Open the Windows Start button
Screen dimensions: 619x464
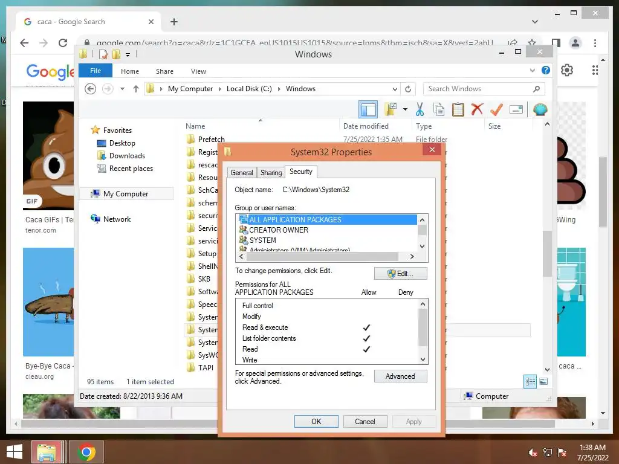[x=15, y=452]
